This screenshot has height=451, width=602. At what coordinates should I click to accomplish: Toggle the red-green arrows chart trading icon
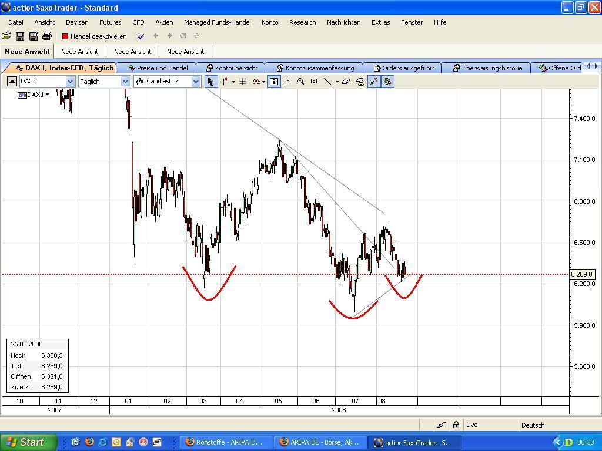[374, 81]
